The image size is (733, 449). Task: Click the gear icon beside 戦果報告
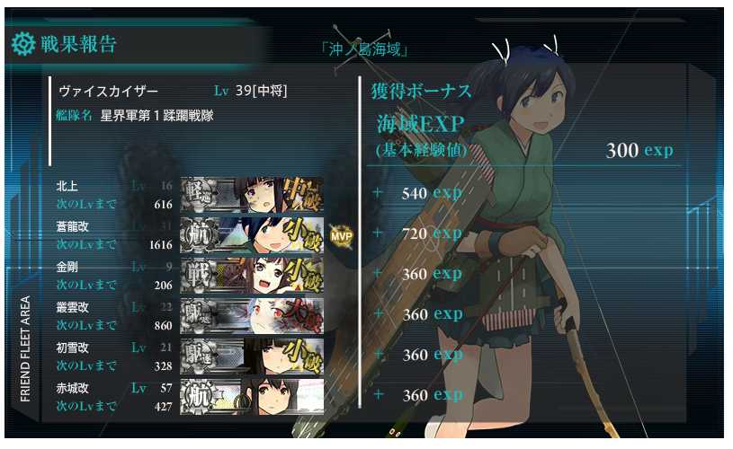[x=22, y=44]
